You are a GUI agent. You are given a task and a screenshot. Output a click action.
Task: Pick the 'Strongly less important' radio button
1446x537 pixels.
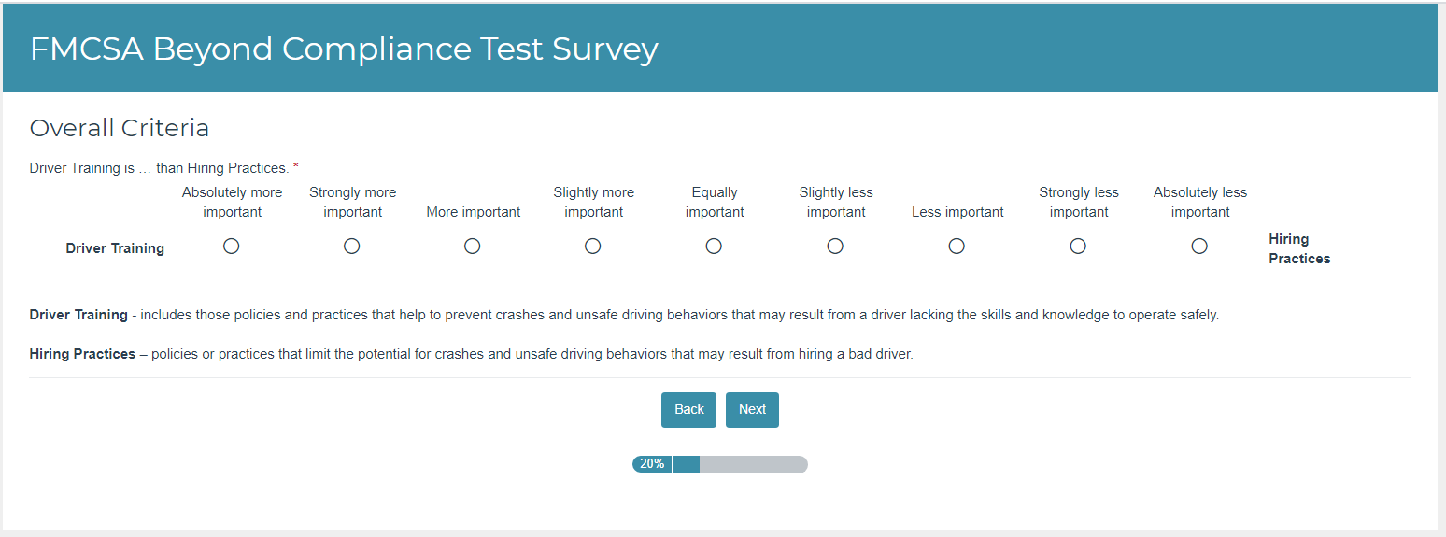[1078, 246]
